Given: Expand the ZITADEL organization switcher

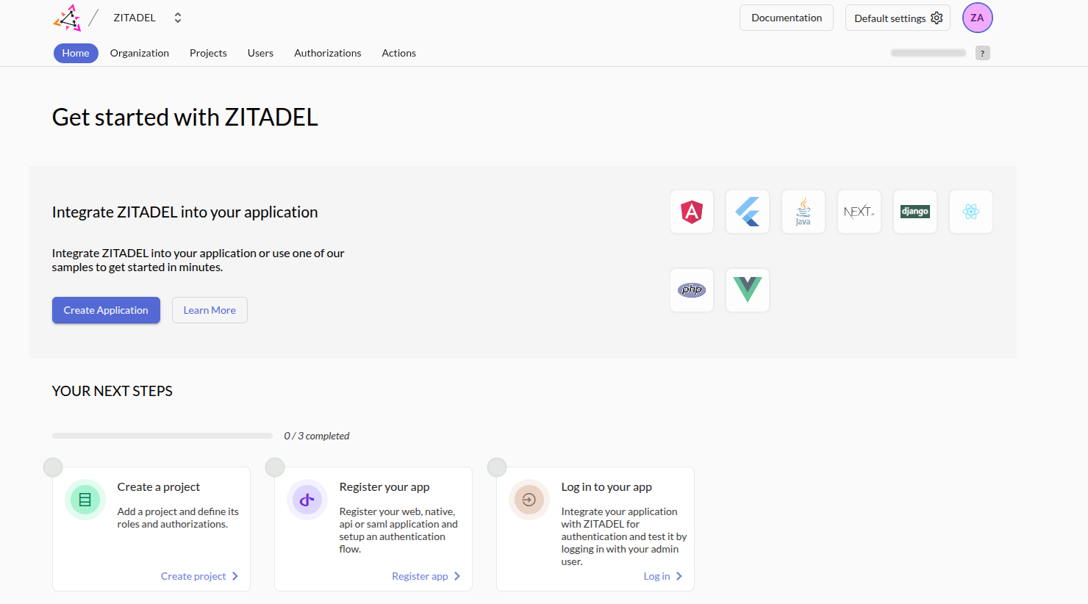Looking at the screenshot, I should pyautogui.click(x=177, y=18).
